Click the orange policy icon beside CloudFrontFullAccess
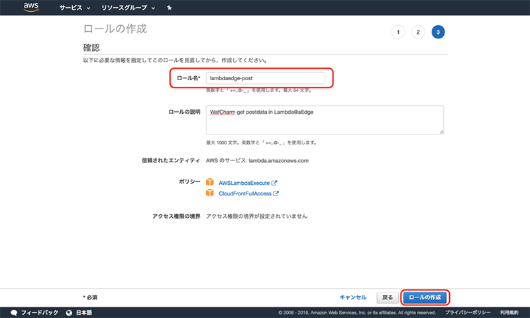Viewport: 530px width, 318px height. 210,193
